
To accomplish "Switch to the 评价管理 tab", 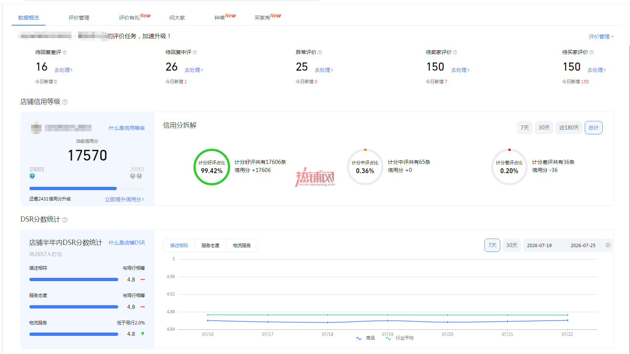I will (x=79, y=18).
